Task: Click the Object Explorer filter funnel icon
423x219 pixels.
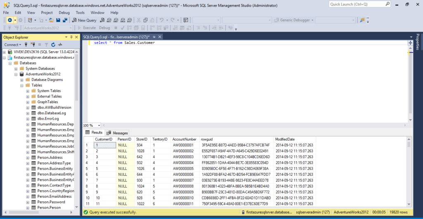Action: point(46,45)
